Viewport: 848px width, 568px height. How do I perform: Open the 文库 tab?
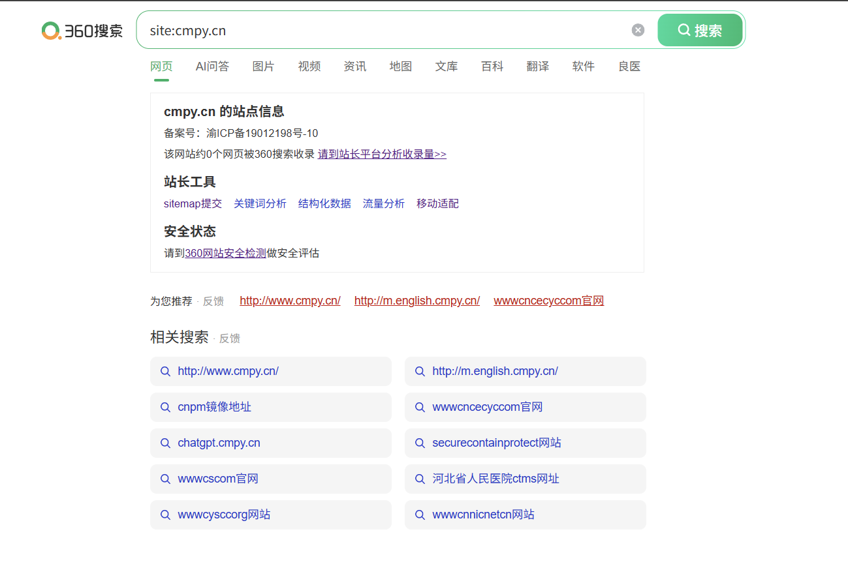[x=447, y=67]
